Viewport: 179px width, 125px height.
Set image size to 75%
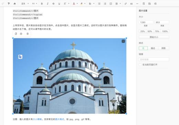157,31
